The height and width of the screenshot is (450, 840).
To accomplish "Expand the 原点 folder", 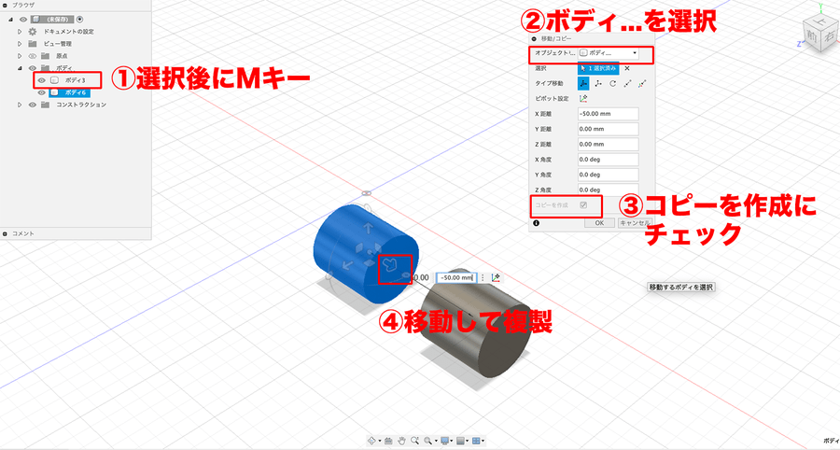I will click(x=20, y=56).
